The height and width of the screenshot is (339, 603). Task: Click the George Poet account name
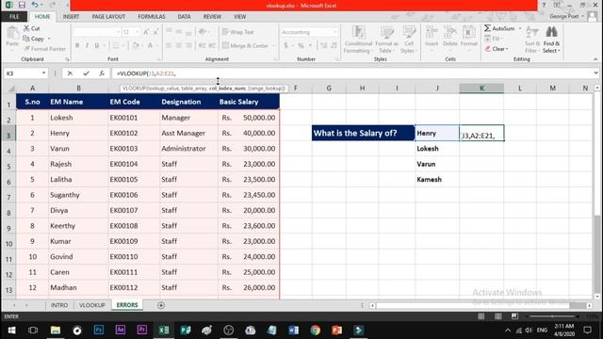563,16
